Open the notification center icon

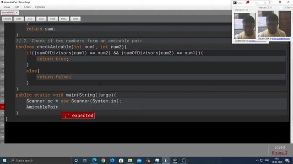pyautogui.click(x=287, y=160)
